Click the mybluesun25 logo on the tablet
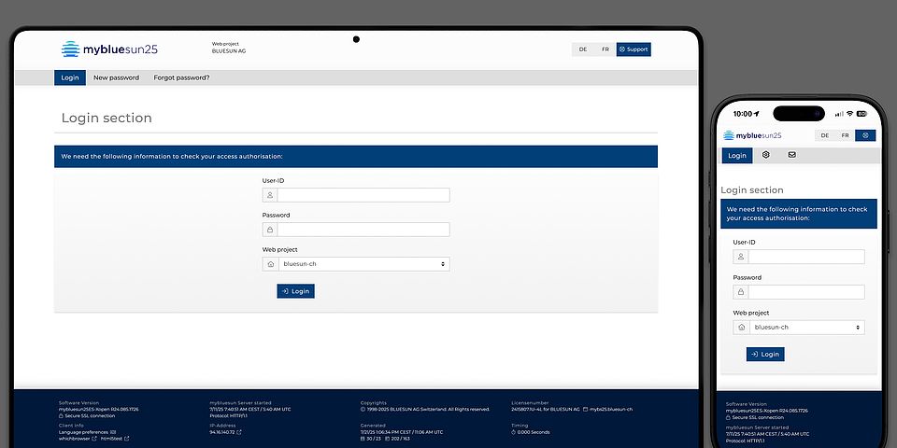This screenshot has height=448, width=897. click(x=109, y=49)
